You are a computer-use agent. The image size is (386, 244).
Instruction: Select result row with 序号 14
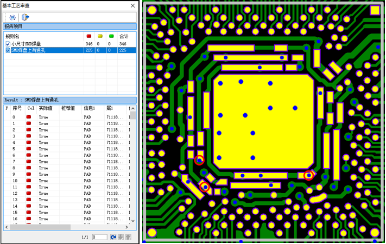pos(67,206)
